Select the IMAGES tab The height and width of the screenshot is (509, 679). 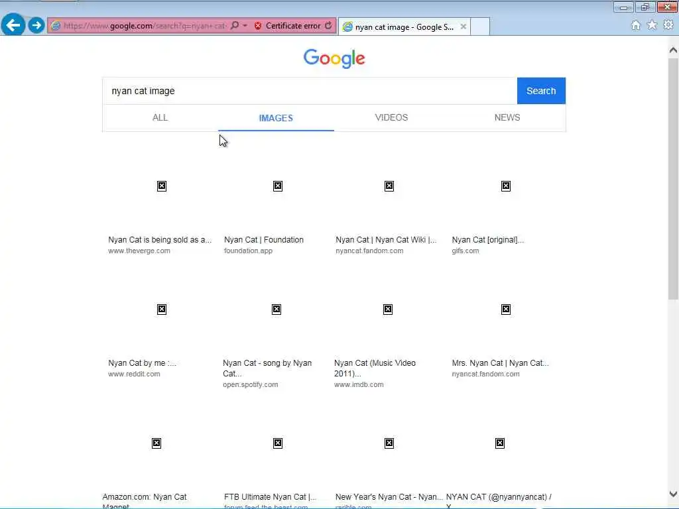[x=276, y=118]
